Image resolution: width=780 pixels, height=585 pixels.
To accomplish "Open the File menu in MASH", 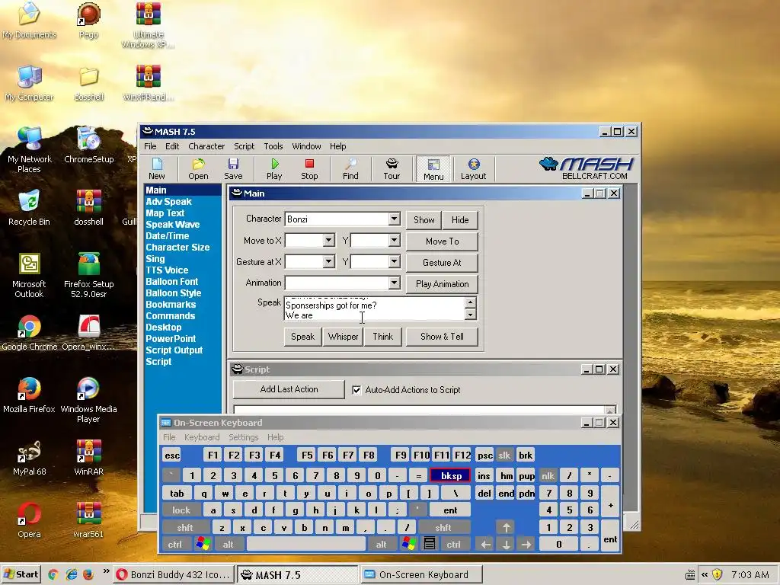I will click(x=150, y=146).
